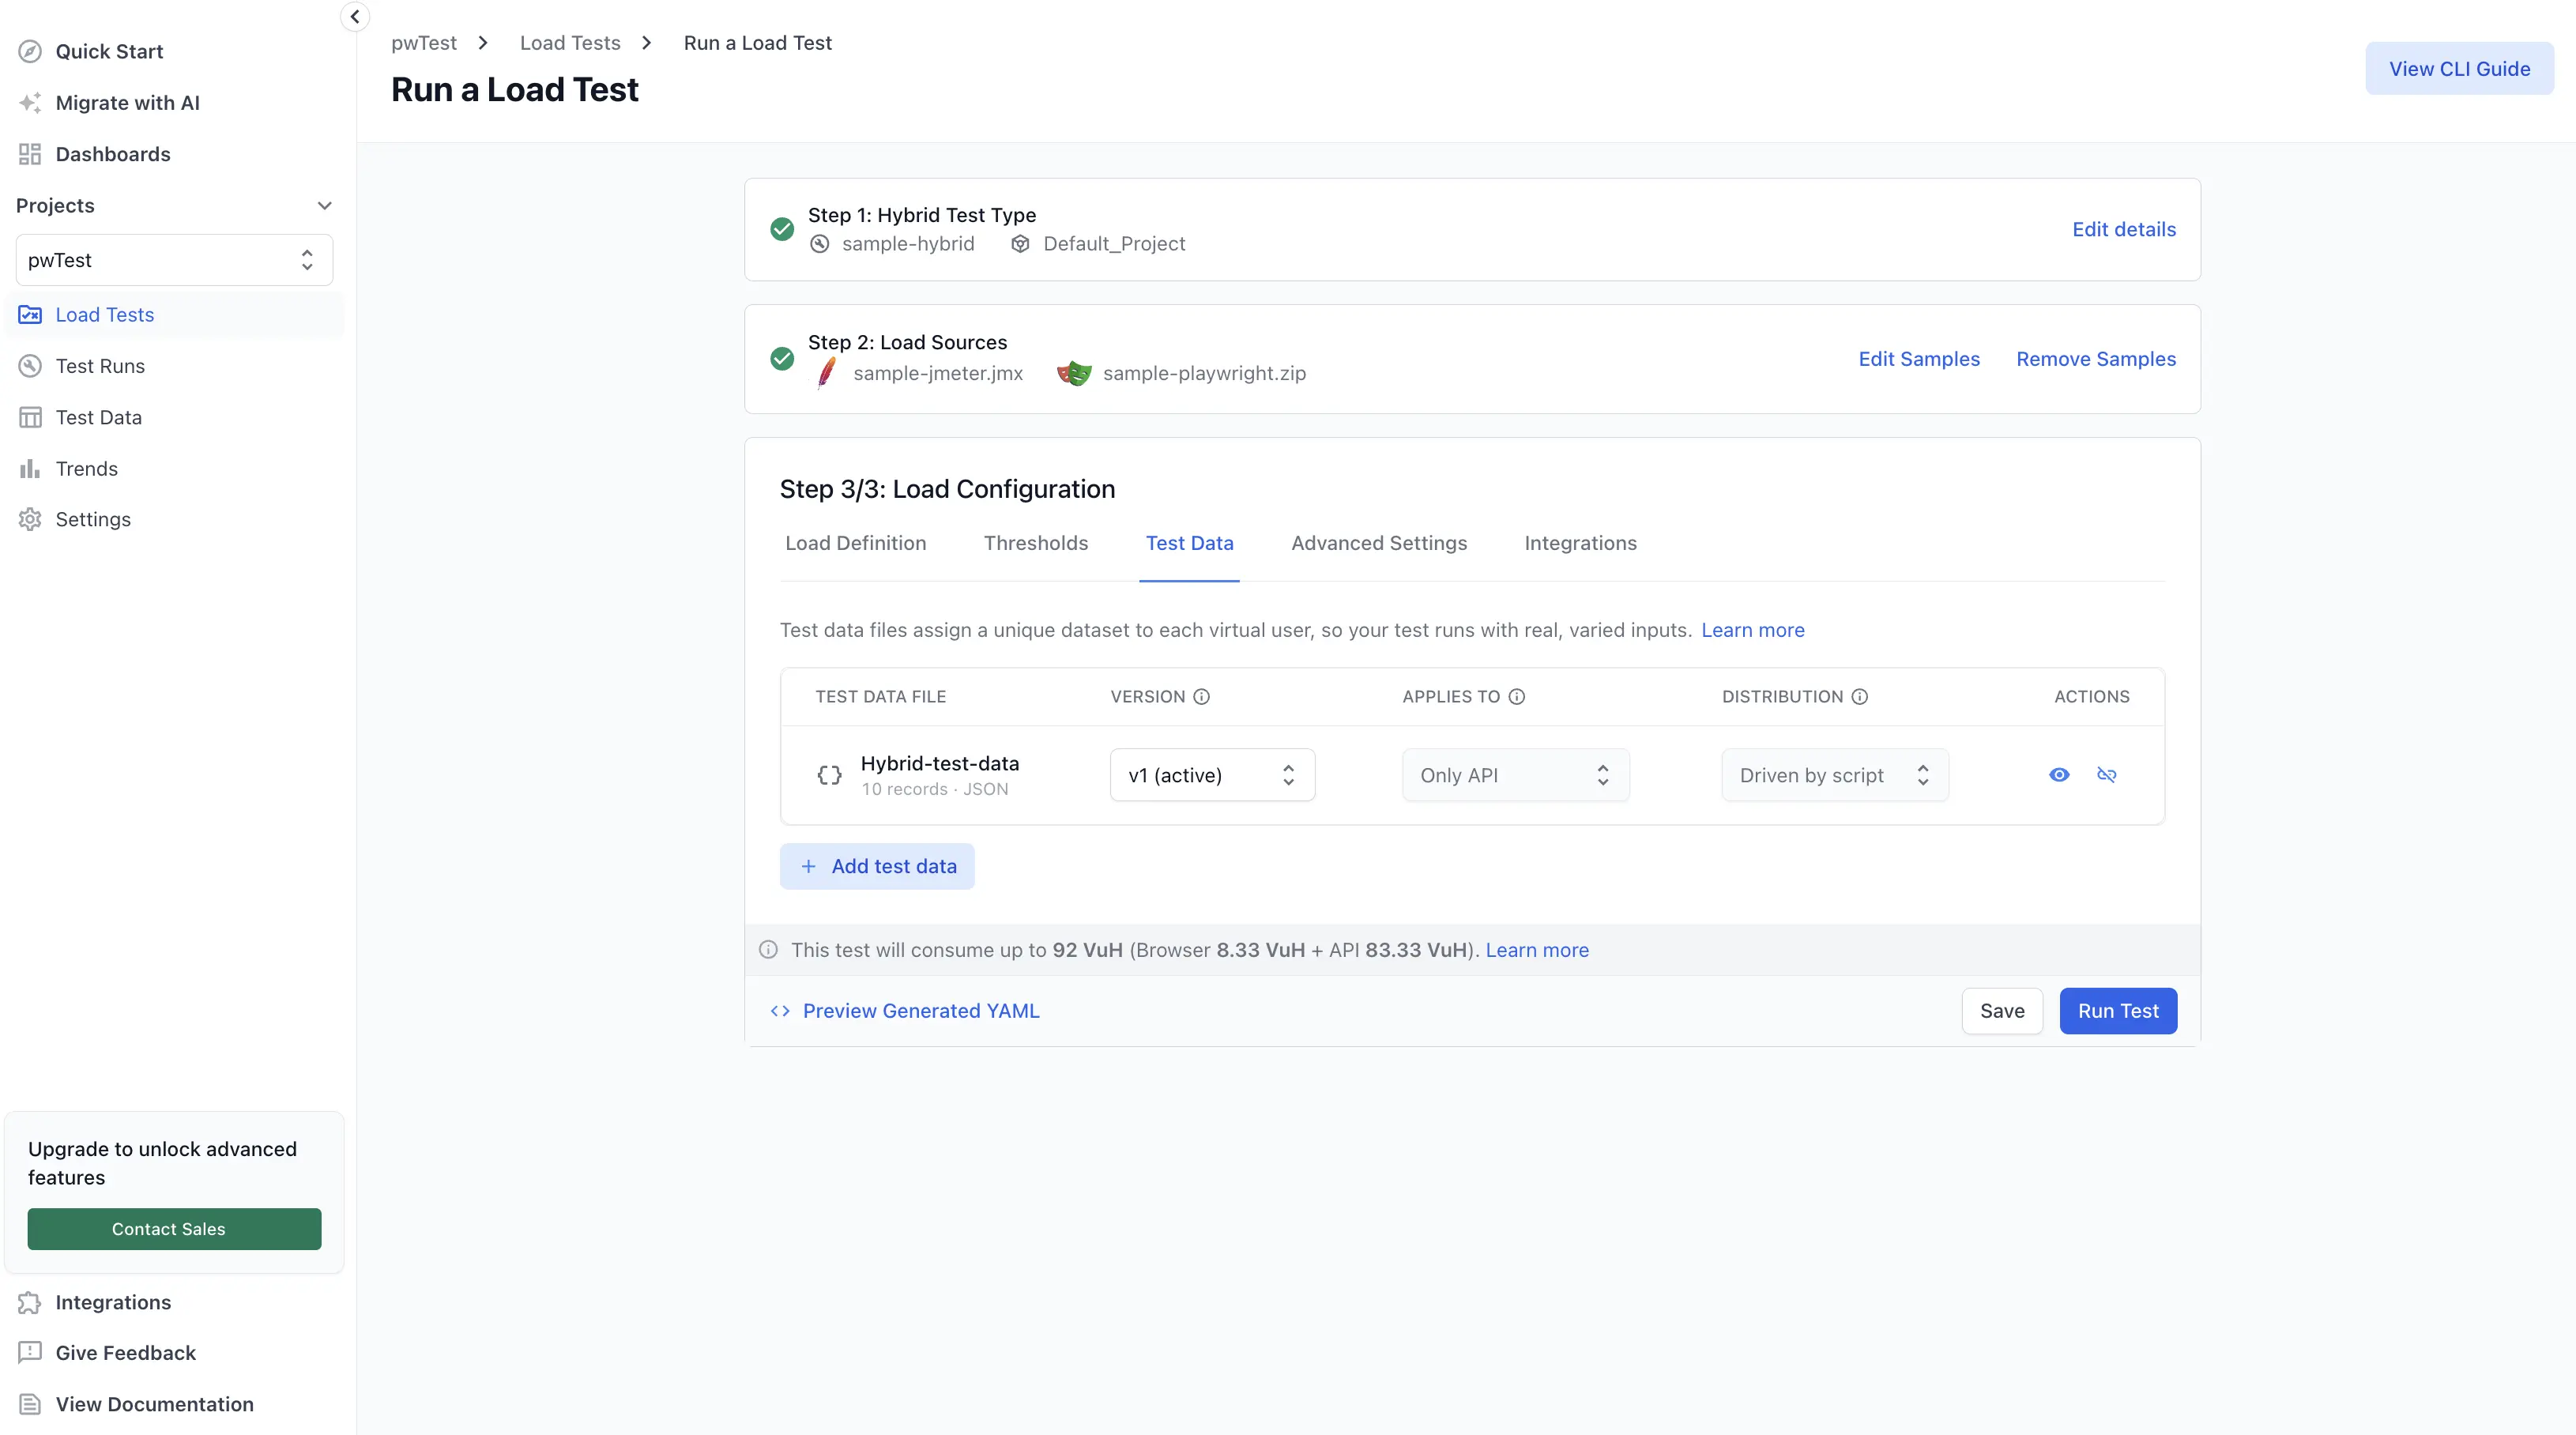Click the JSON braces icon for Hybrid-test-data
The width and height of the screenshot is (2576, 1435).
point(830,775)
